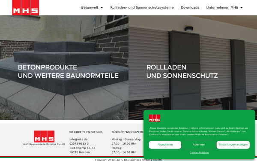Click the UND SONNENSCHUTZ heading line
Screen dimensions: 257x161
point(182,76)
